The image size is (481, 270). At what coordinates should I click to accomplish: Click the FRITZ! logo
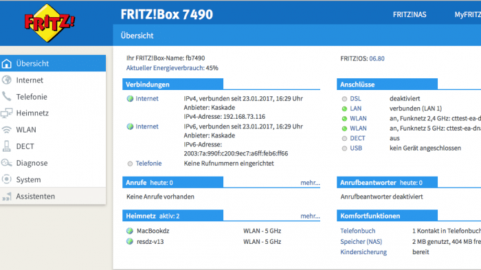(49, 23)
